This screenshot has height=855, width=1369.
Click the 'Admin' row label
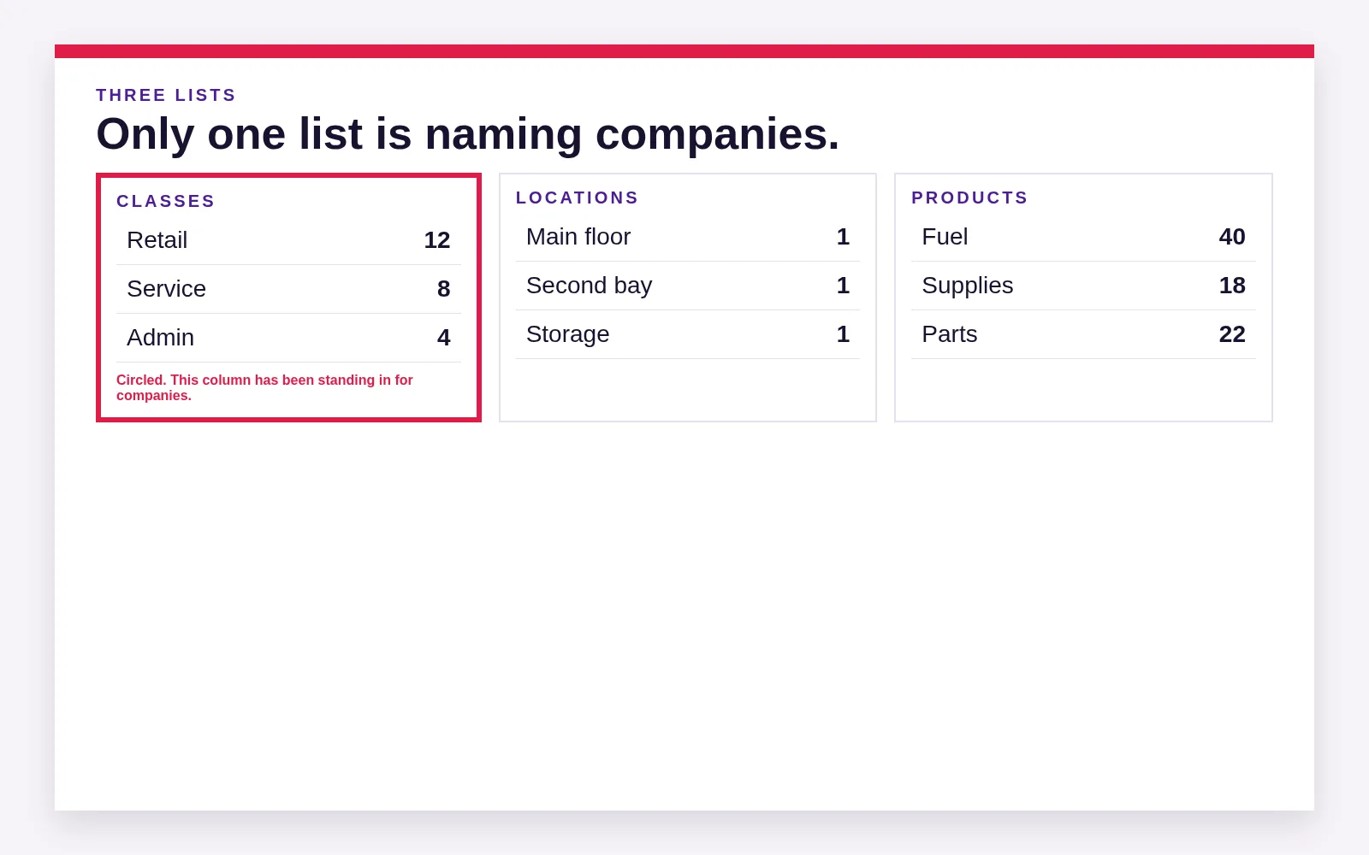click(160, 338)
